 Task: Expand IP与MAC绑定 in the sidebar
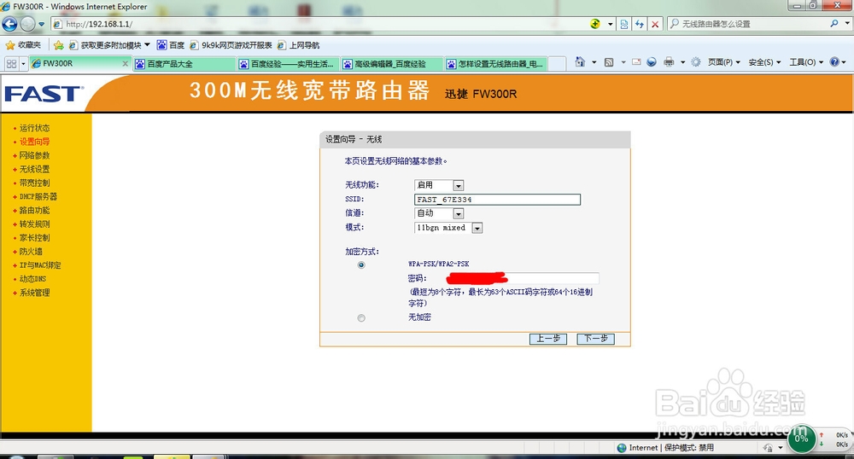(x=40, y=265)
